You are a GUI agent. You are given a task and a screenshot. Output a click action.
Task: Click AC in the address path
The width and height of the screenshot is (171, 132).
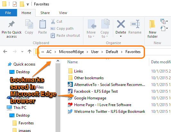(x=49, y=52)
